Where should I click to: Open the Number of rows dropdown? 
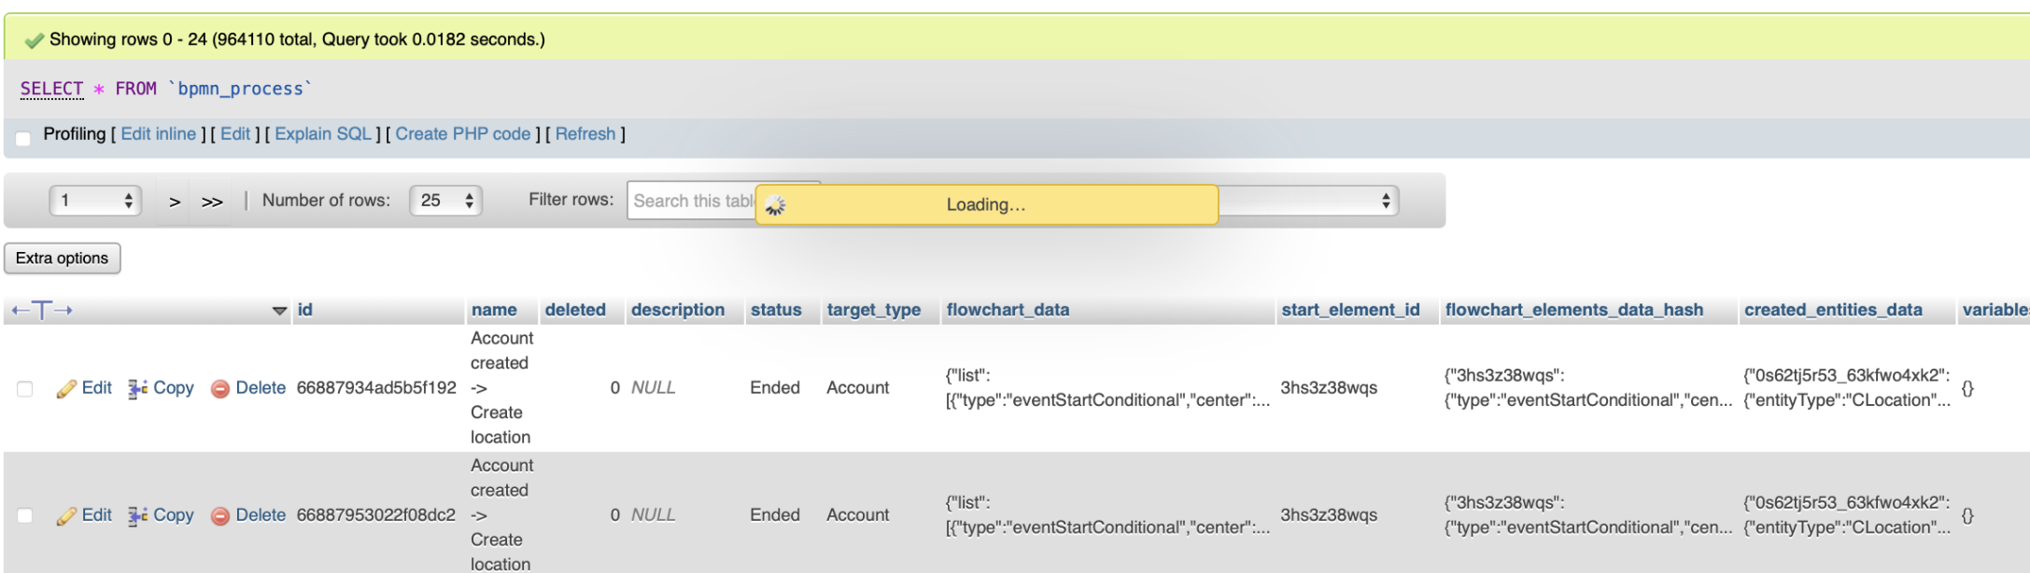(445, 201)
